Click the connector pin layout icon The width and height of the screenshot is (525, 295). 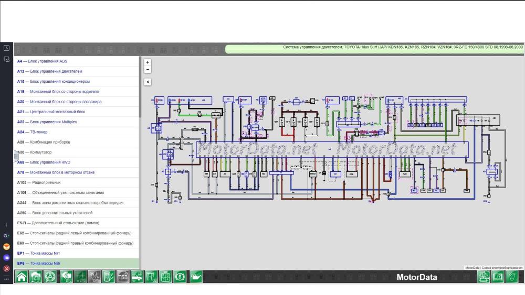165,277
